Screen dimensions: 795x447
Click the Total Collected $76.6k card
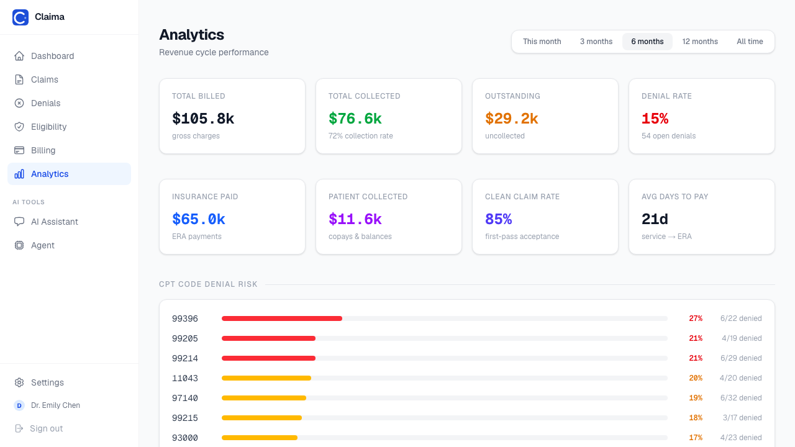coord(389,116)
